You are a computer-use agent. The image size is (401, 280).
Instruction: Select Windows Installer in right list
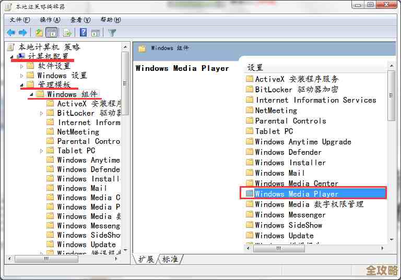pyautogui.click(x=290, y=163)
